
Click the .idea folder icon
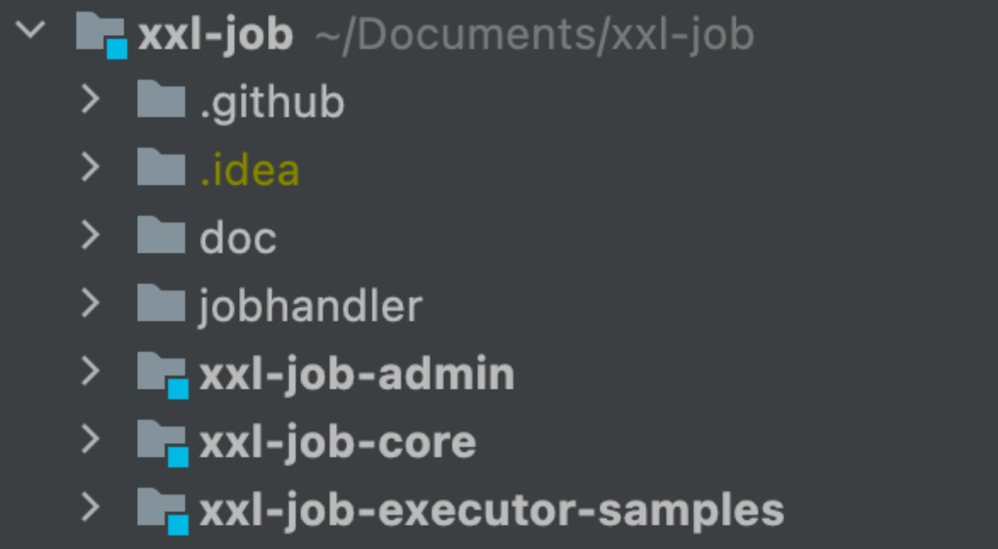coord(161,168)
